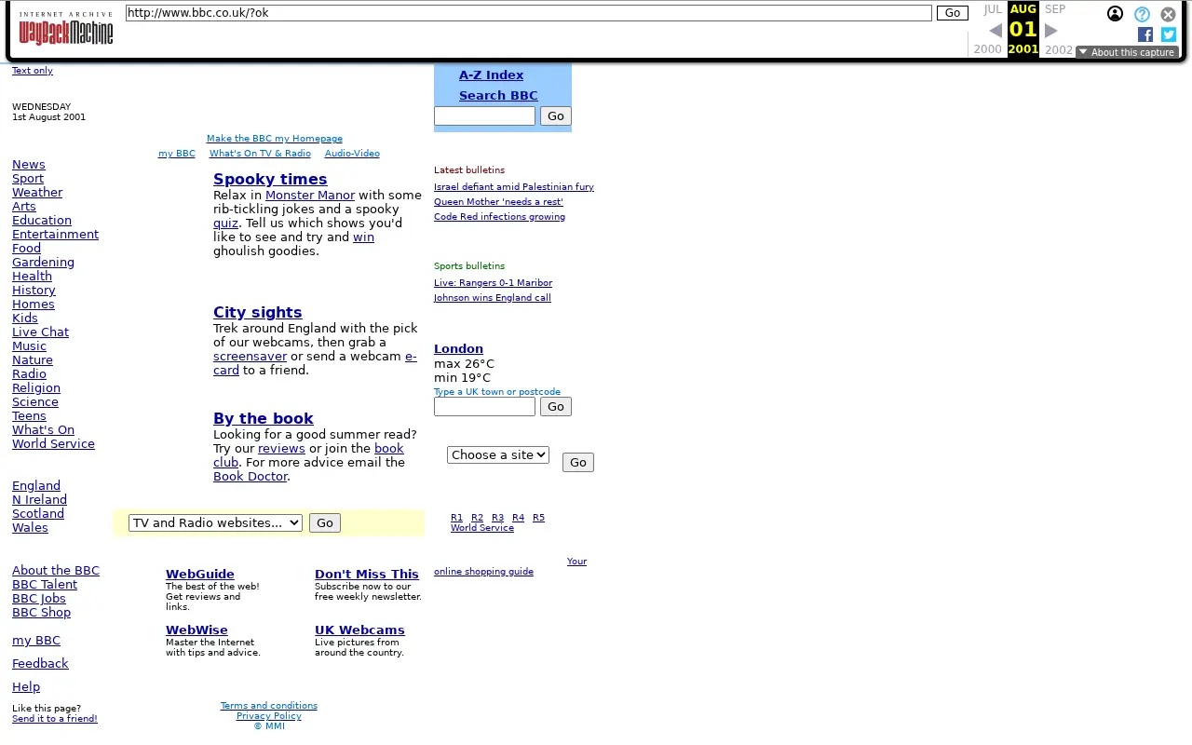Open the Wayback help question icon
Image resolution: width=1192 pixels, height=745 pixels.
click(1142, 14)
